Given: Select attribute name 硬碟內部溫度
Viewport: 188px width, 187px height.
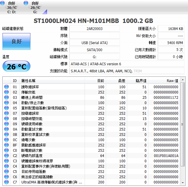Looking at the screenshot, I should click(x=32, y=156).
